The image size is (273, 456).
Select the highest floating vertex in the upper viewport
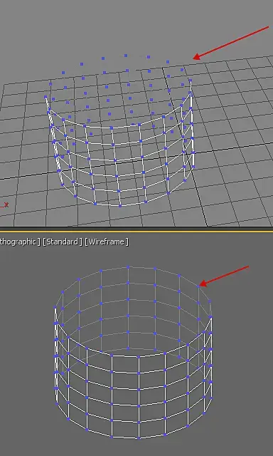click(126, 56)
